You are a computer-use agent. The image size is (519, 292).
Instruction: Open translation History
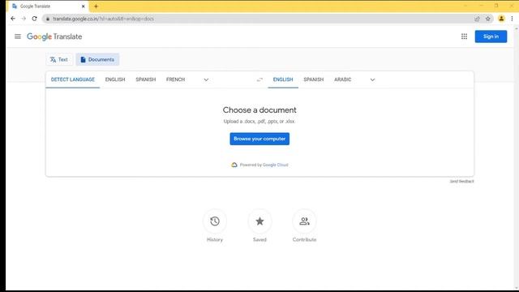(x=215, y=225)
